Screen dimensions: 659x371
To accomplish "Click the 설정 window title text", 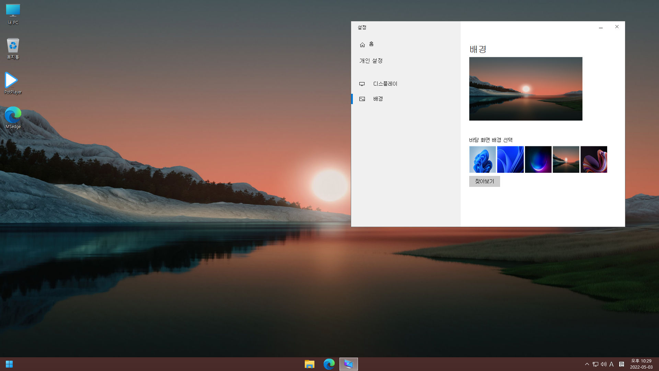I will tap(362, 27).
